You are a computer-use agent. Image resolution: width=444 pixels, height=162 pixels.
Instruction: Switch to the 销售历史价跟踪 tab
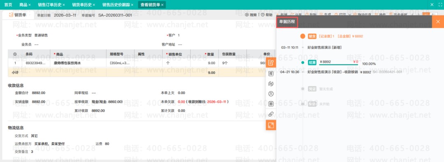coord(116,5)
